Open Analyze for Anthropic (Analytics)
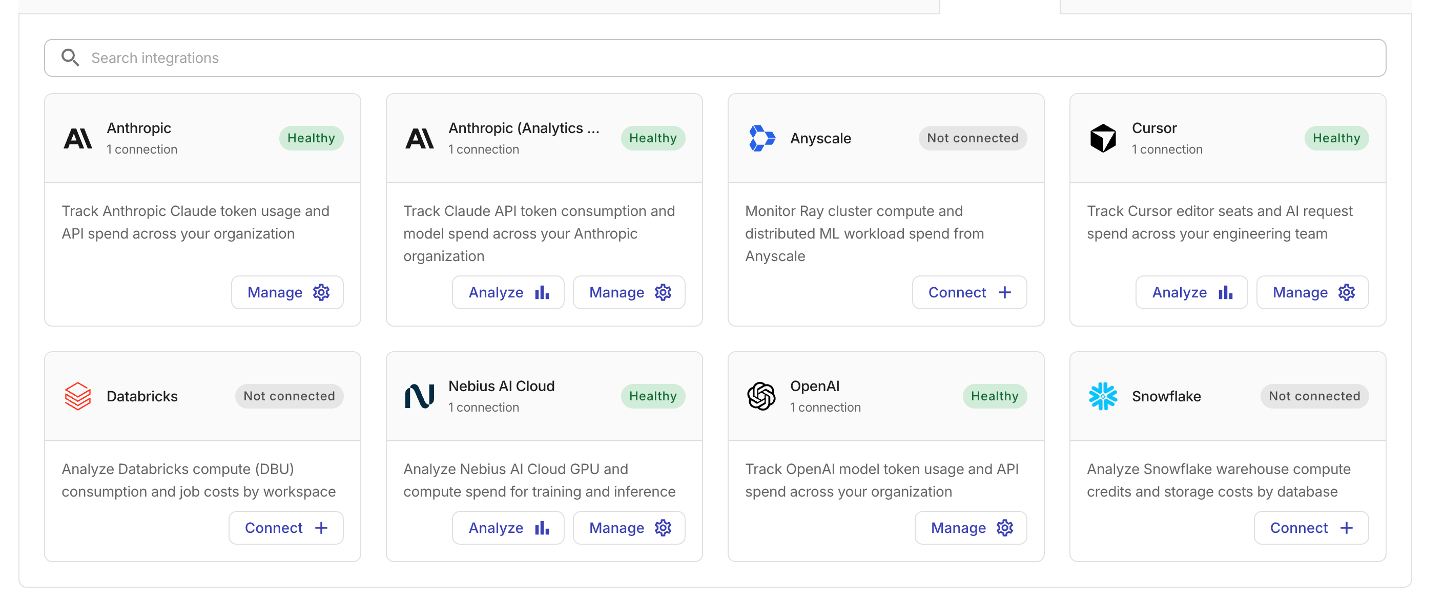The image size is (1444, 600). [x=508, y=292]
